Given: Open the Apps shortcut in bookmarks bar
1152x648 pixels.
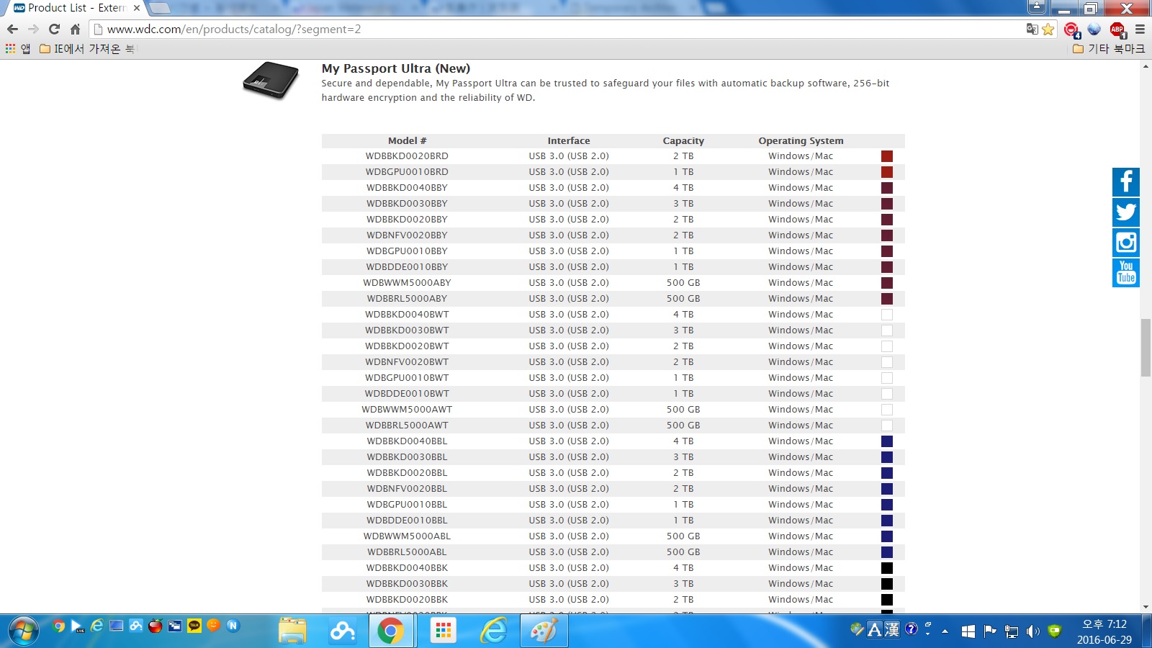Looking at the screenshot, I should tap(18, 49).
